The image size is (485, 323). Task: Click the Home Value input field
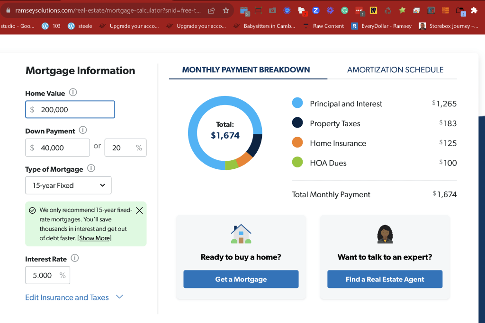pyautogui.click(x=70, y=109)
